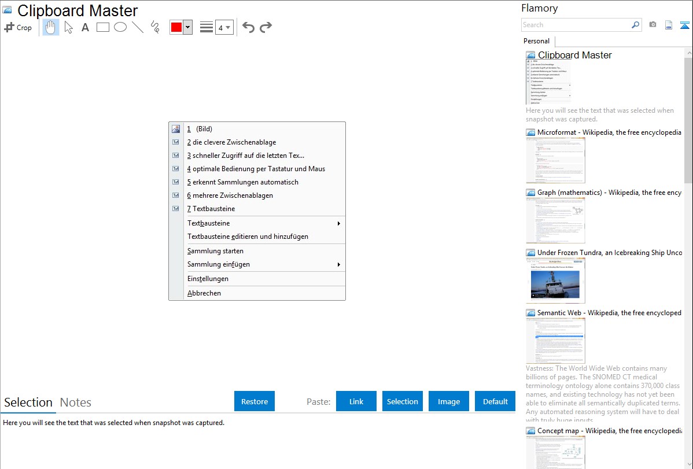The width and height of the screenshot is (693, 469).
Task: Focus the Flamory Search field
Action: point(576,25)
